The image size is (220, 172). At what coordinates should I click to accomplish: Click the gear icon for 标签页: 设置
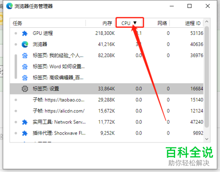coord(25,89)
